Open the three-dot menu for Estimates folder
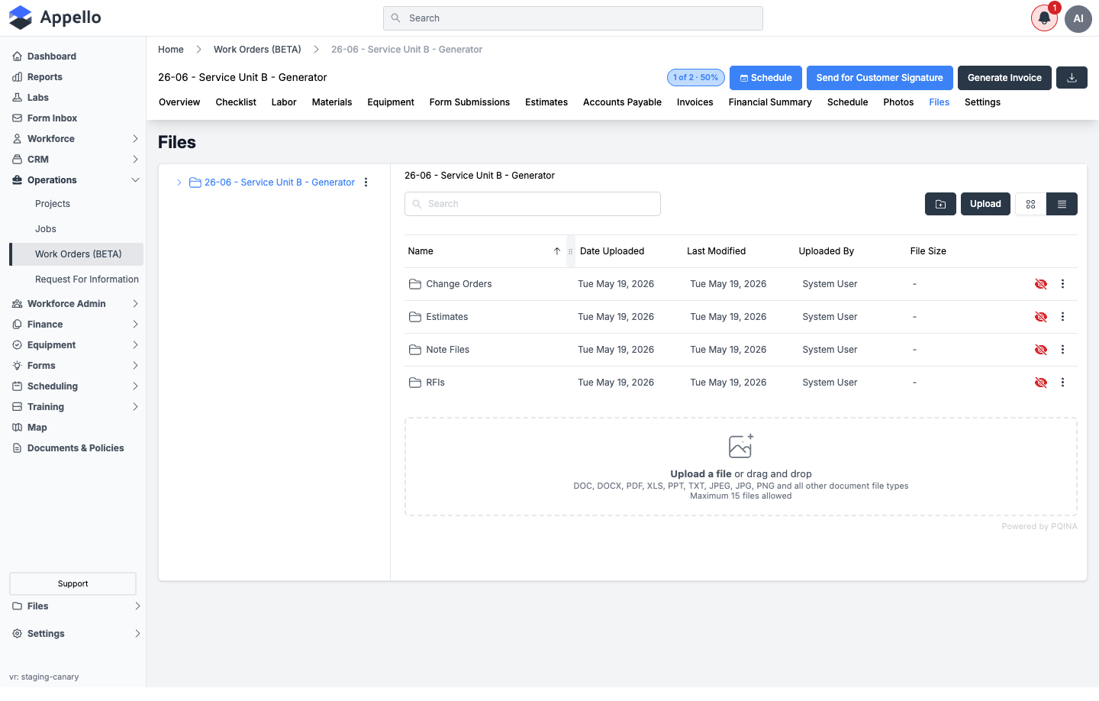The image size is (1099, 701). pos(1062,317)
